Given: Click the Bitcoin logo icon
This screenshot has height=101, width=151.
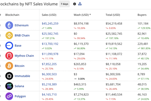Looking at the screenshot, I should point(9,66).
